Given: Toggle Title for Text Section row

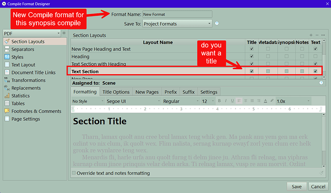Looking at the screenshot, I should (x=251, y=71).
